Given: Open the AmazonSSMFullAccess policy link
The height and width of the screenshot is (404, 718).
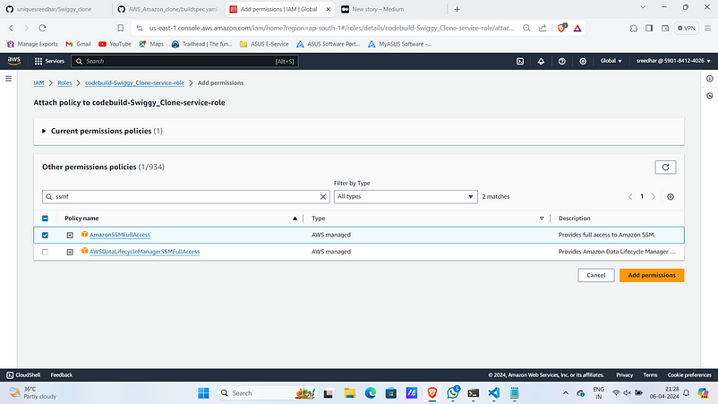Looking at the screenshot, I should [119, 235].
